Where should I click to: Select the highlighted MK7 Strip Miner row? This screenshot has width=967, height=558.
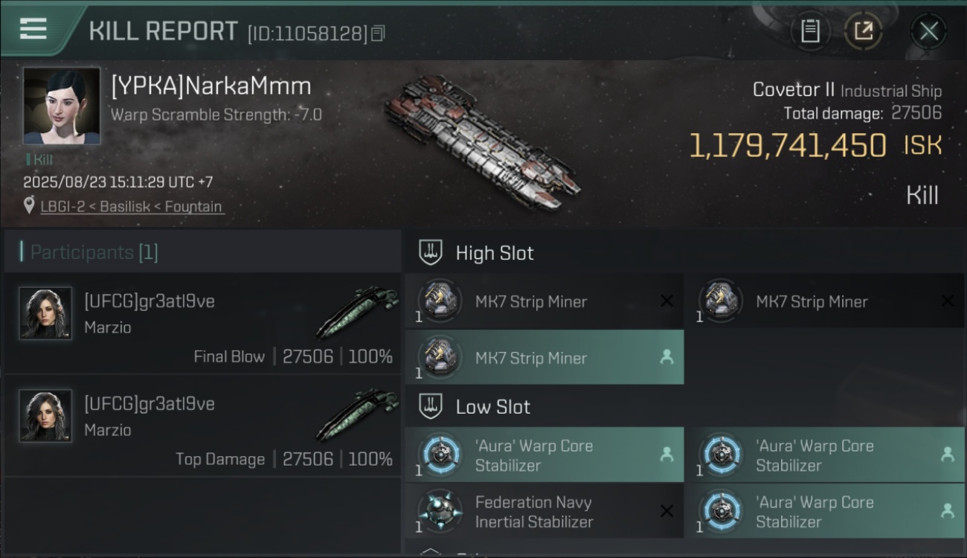coord(544,357)
